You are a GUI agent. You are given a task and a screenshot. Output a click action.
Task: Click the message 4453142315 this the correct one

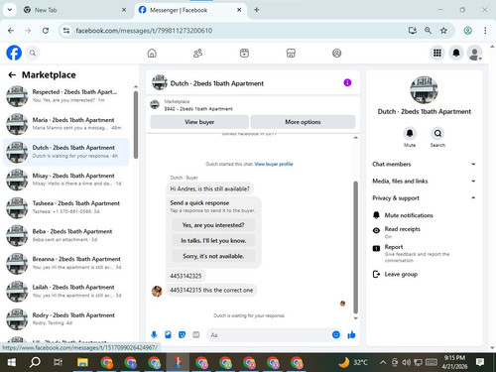point(211,290)
